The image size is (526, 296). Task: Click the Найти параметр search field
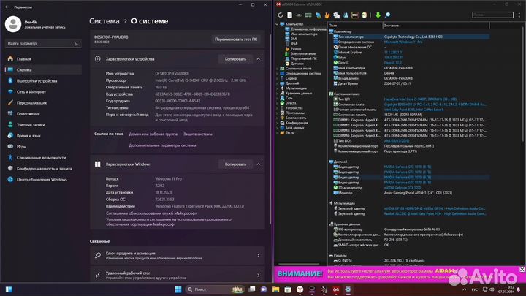pyautogui.click(x=43, y=43)
